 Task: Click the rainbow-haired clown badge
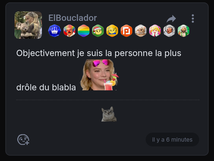point(69,31)
